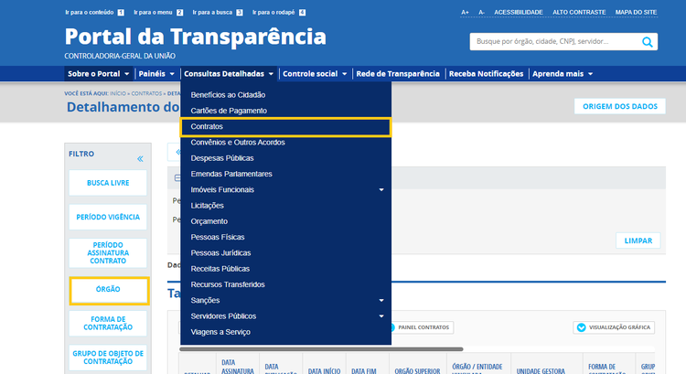
Task: Open PERÍODO ASSINATURA CONTRATO filter
Action: pyautogui.click(x=108, y=252)
